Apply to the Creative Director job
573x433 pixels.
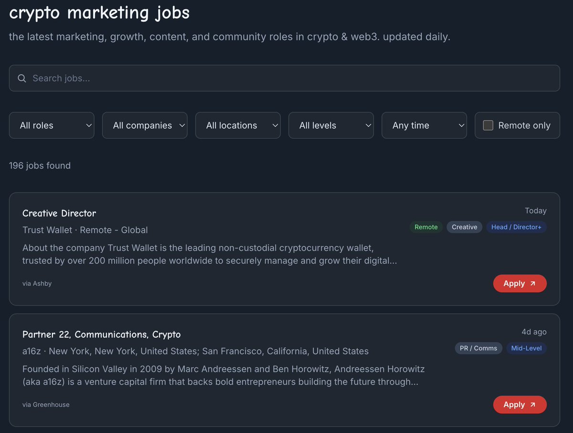pyautogui.click(x=520, y=284)
